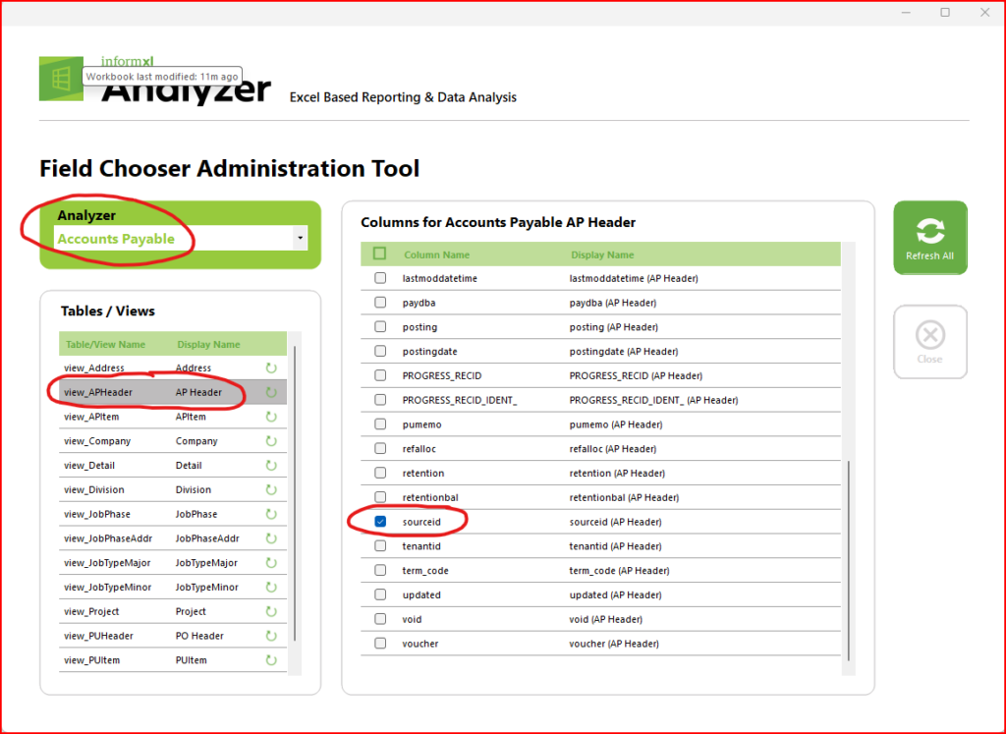The width and height of the screenshot is (1006, 734).
Task: Click refresh icon next to Project
Action: (x=271, y=611)
